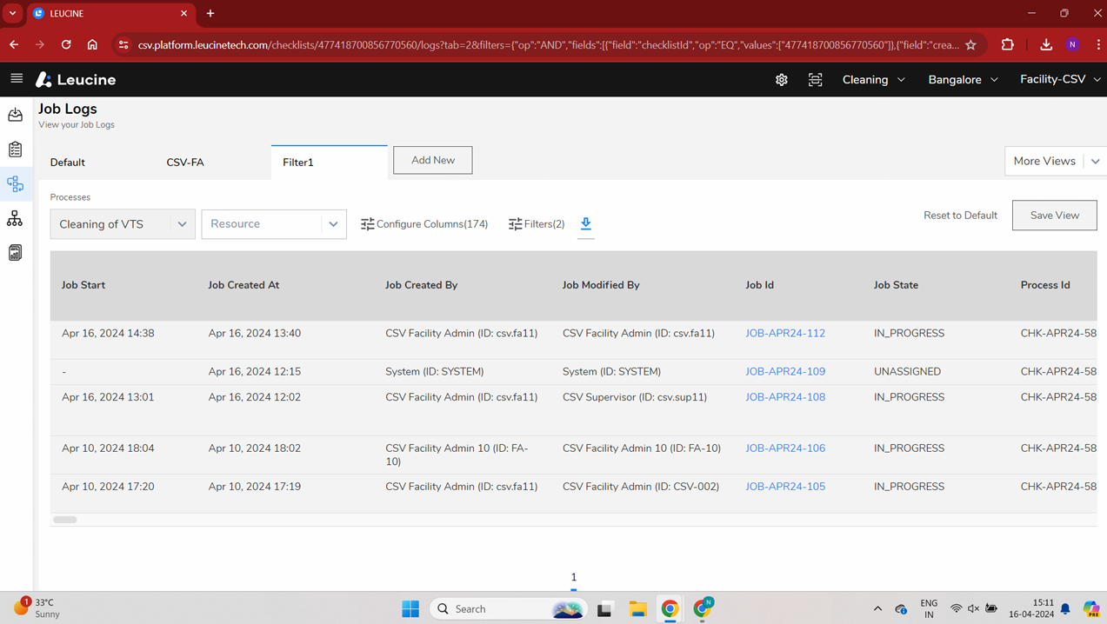Click the browser address bar URL

[x=548, y=44]
